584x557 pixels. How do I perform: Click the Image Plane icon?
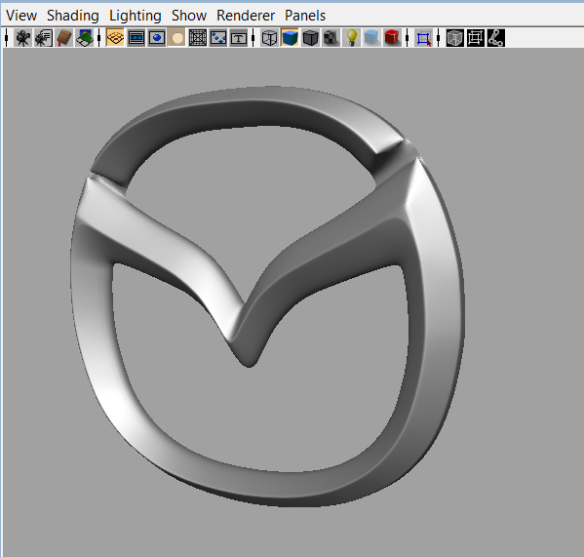pos(85,38)
